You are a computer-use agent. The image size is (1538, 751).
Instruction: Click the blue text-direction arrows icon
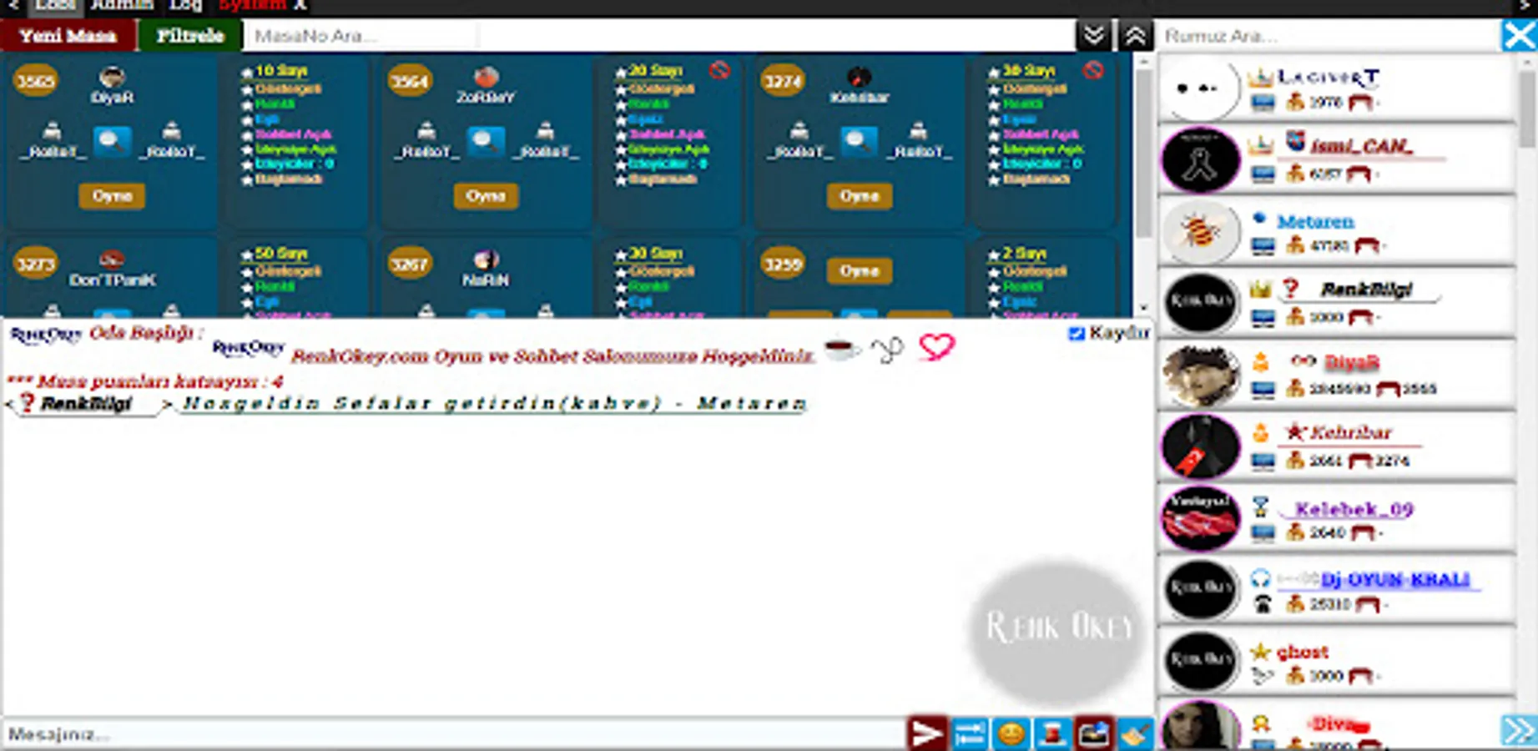coord(969,733)
